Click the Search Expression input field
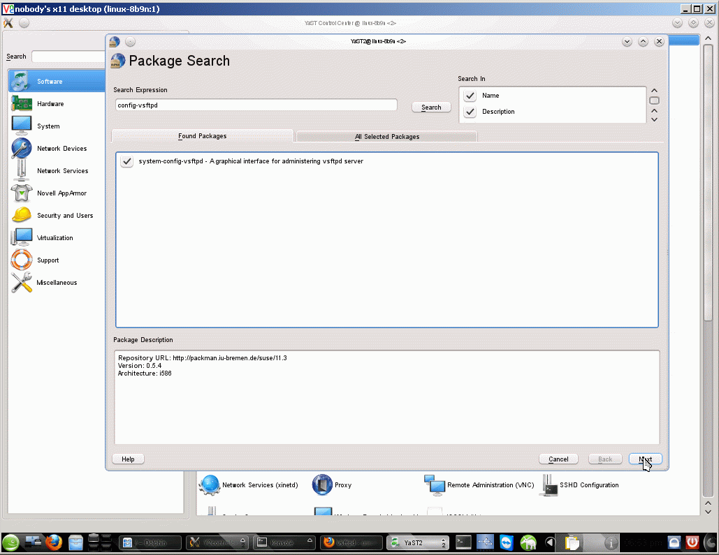 pos(256,105)
